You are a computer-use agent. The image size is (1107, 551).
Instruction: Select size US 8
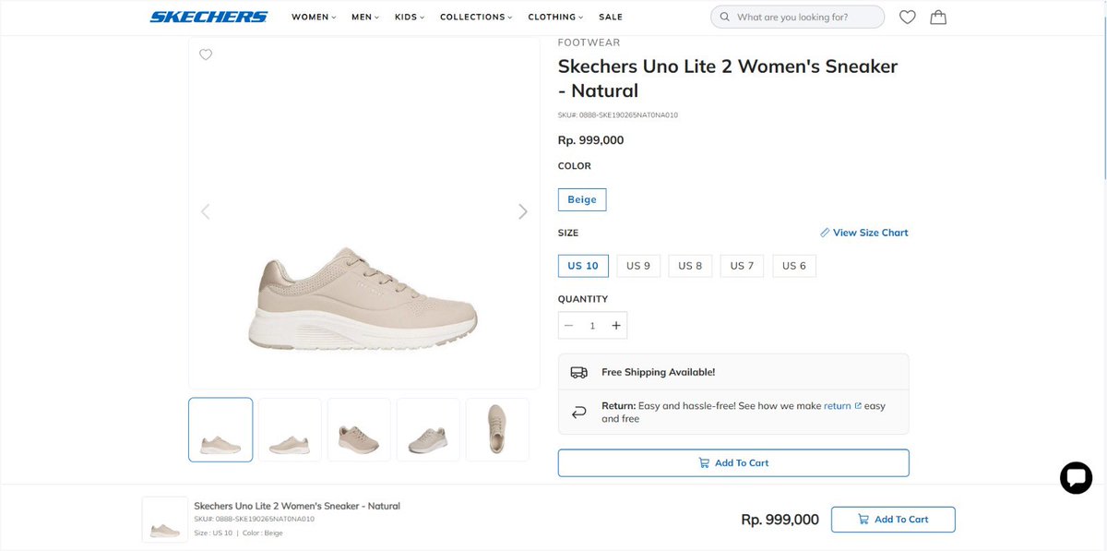(691, 266)
